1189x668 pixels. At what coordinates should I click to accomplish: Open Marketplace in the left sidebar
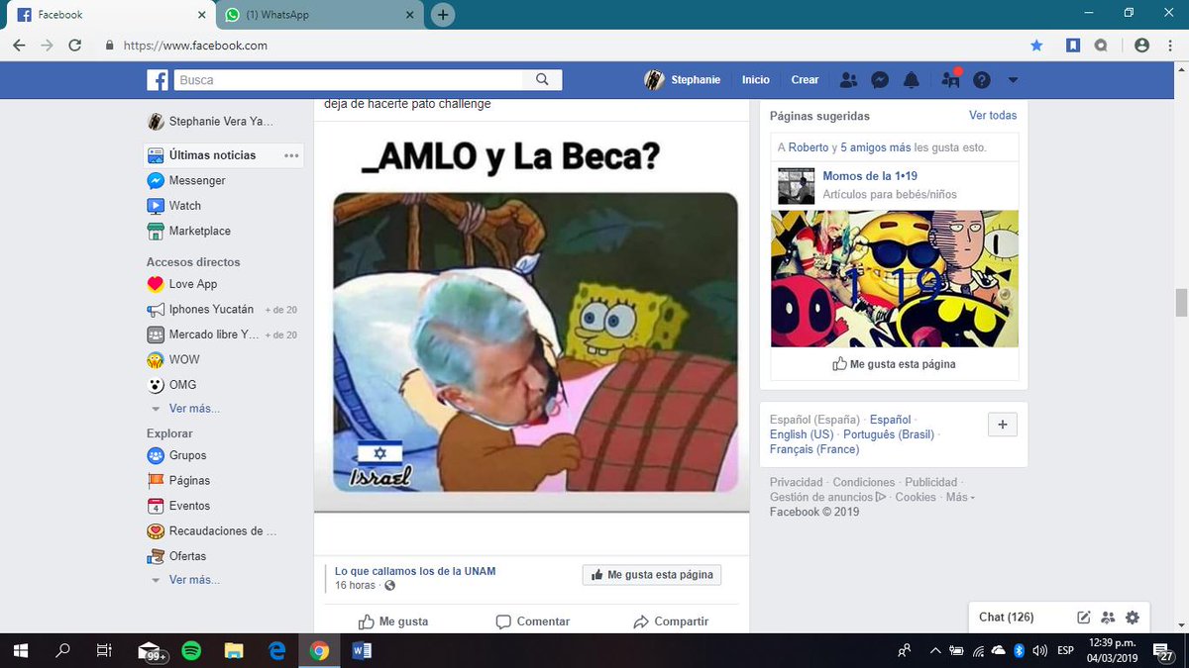click(x=199, y=231)
